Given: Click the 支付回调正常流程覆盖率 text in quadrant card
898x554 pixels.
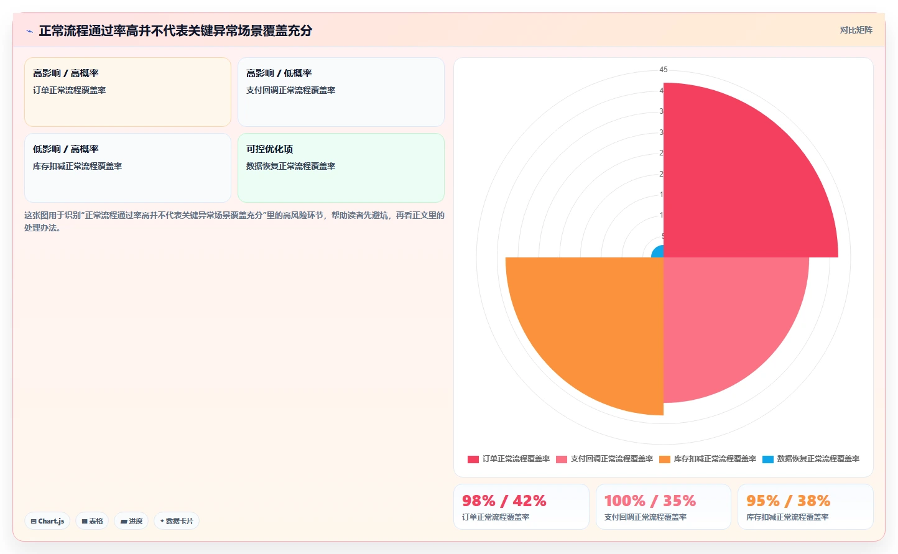Looking at the screenshot, I should click(x=291, y=90).
